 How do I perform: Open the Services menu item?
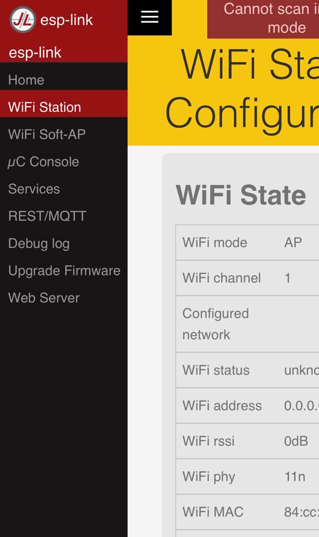63,189
